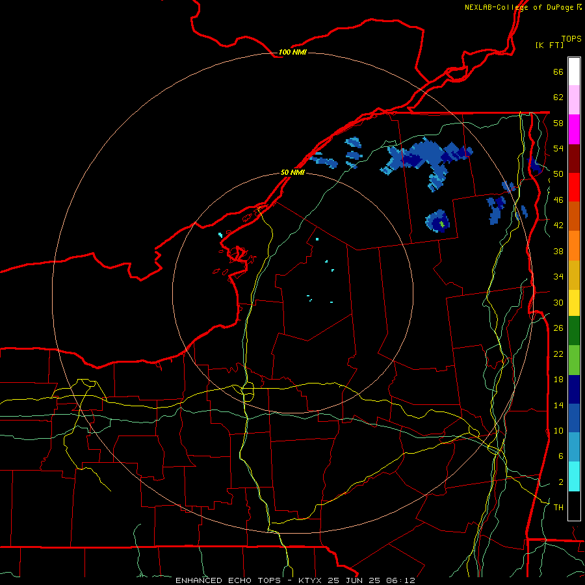
Task: Click the TOPS legend title
Action: [x=571, y=38]
